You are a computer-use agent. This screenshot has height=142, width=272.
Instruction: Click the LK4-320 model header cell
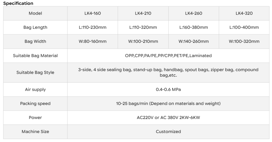[x=244, y=13]
